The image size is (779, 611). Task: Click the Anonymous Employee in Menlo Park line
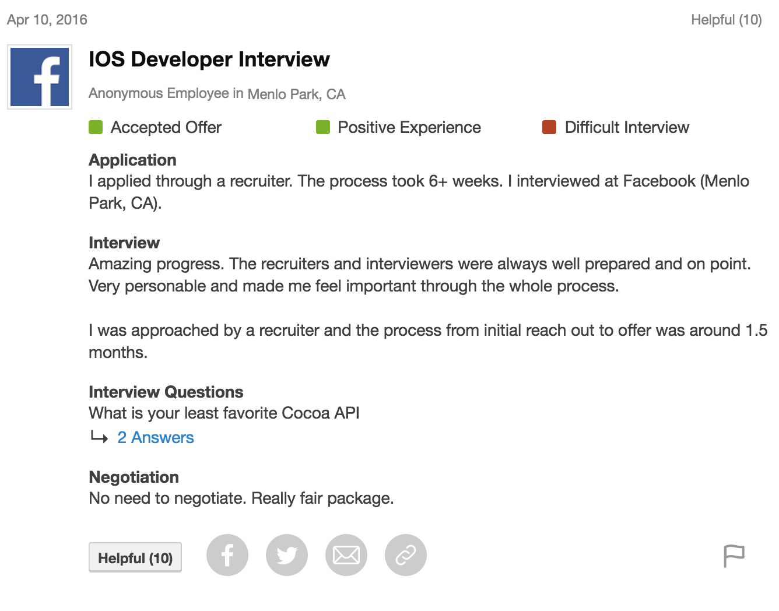tap(217, 94)
